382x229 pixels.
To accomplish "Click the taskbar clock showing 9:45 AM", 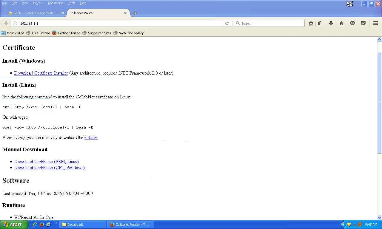I will tap(371, 225).
